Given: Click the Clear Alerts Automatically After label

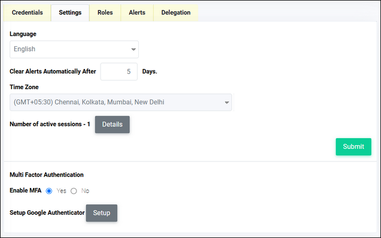Looking at the screenshot, I should 53,71.
